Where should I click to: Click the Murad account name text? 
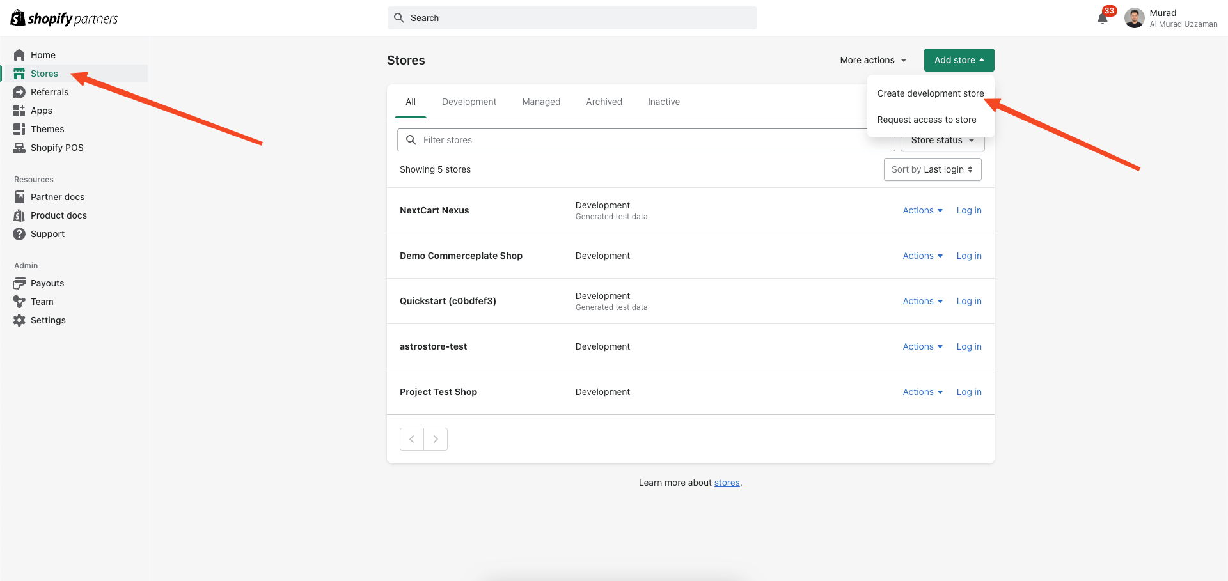tap(1163, 13)
